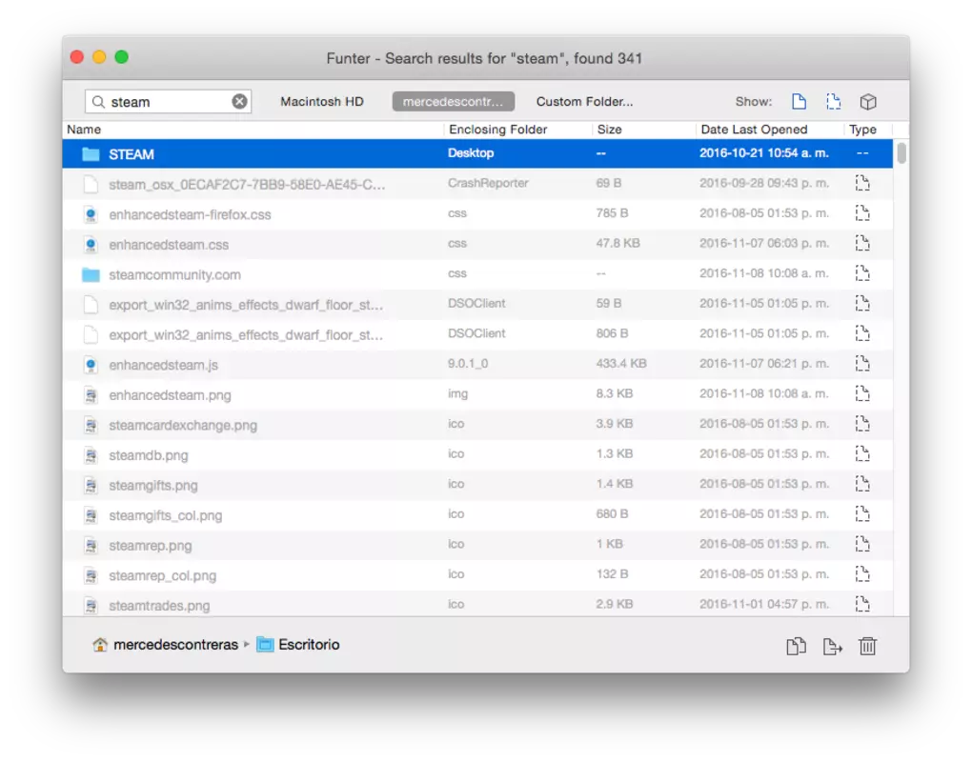The width and height of the screenshot is (972, 762).
Task: Click hidden type icon for enhancedsteam.png
Action: 862,393
